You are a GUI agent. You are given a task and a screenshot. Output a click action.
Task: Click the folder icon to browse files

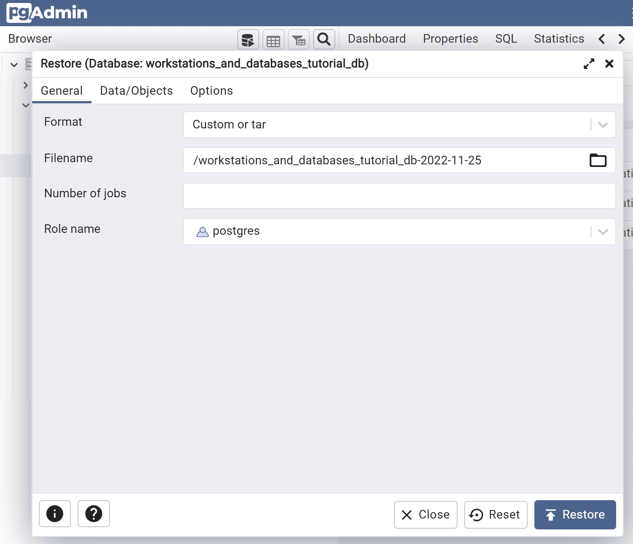[598, 161]
